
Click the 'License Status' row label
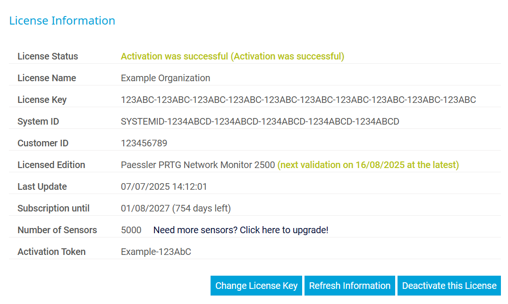point(48,56)
